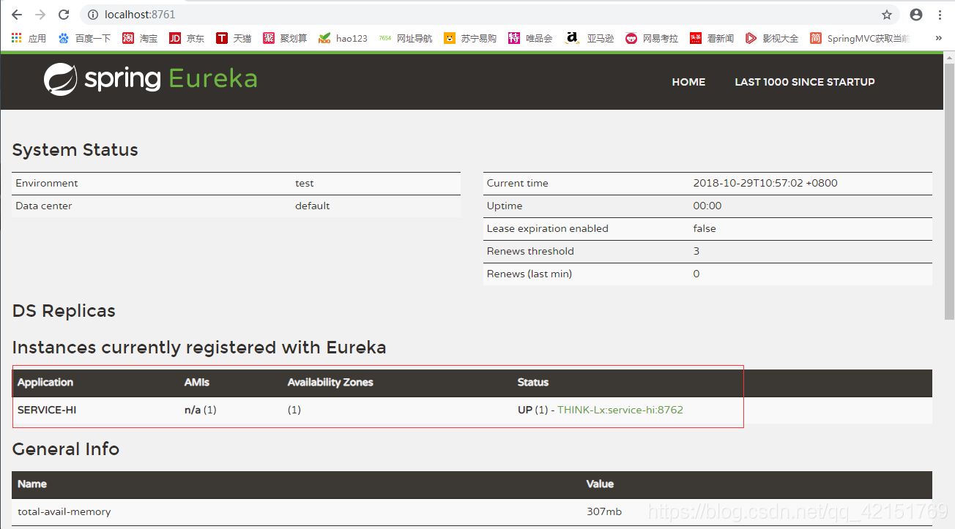Click the System Status heading
Screen dimensions: 955x529
coord(75,150)
